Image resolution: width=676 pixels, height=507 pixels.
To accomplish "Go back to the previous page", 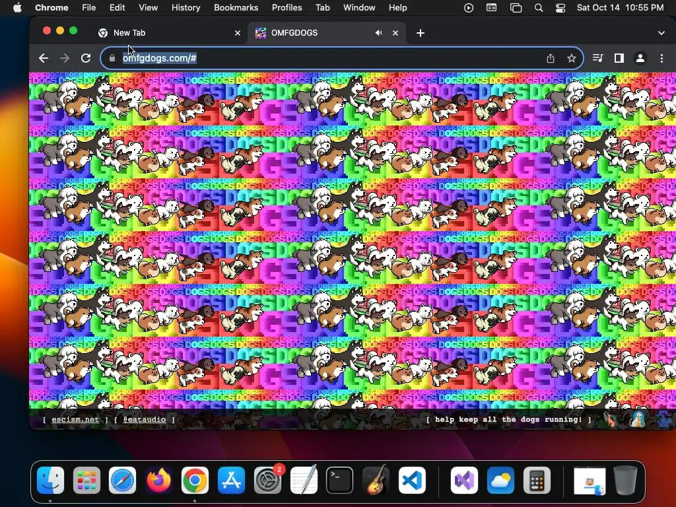I will [x=43, y=58].
